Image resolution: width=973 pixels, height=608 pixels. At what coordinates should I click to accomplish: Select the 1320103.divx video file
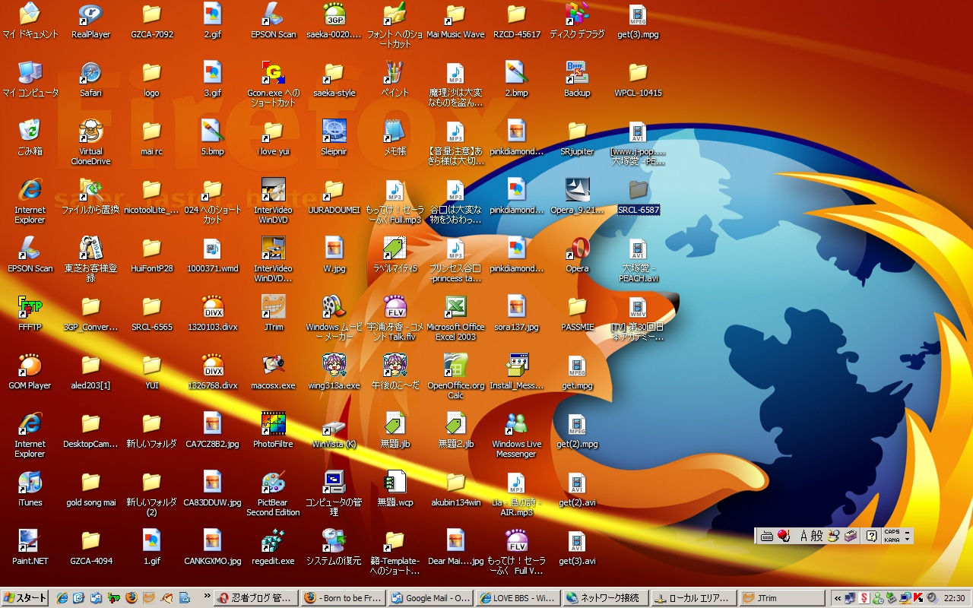[212, 313]
